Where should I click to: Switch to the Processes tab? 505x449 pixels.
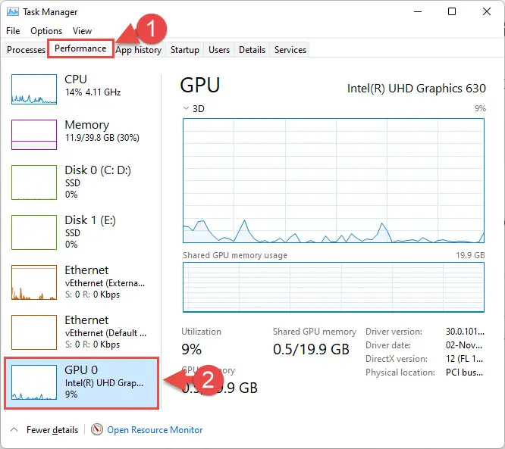26,50
